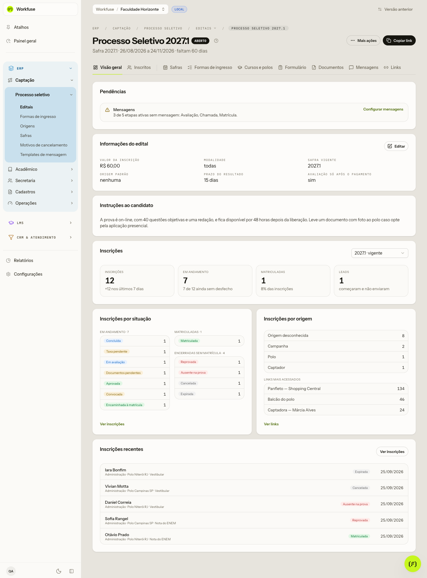
Task: Open the Links tab
Action: [x=392, y=67]
